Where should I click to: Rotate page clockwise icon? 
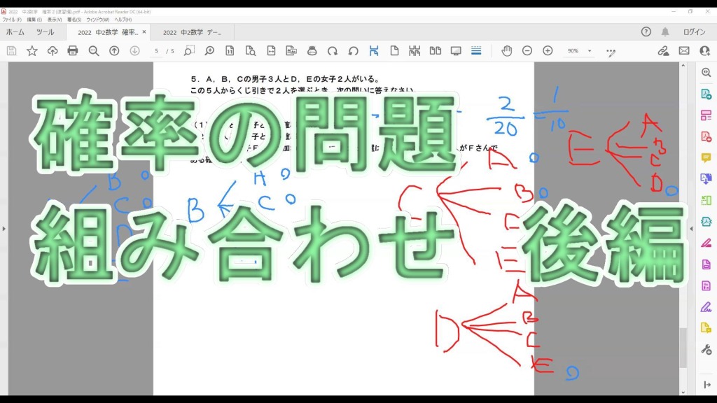(333, 51)
